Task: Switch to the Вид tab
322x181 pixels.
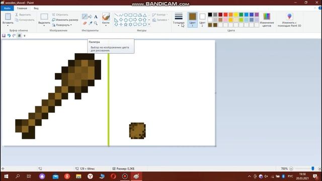Action: tap(36, 8)
